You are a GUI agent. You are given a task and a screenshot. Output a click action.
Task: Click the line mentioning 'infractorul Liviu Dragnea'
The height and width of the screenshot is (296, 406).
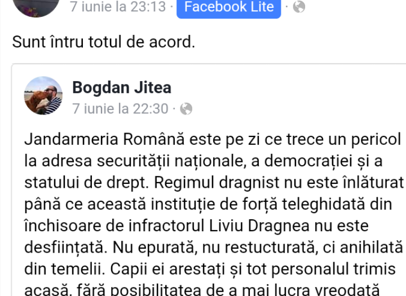click(x=196, y=226)
